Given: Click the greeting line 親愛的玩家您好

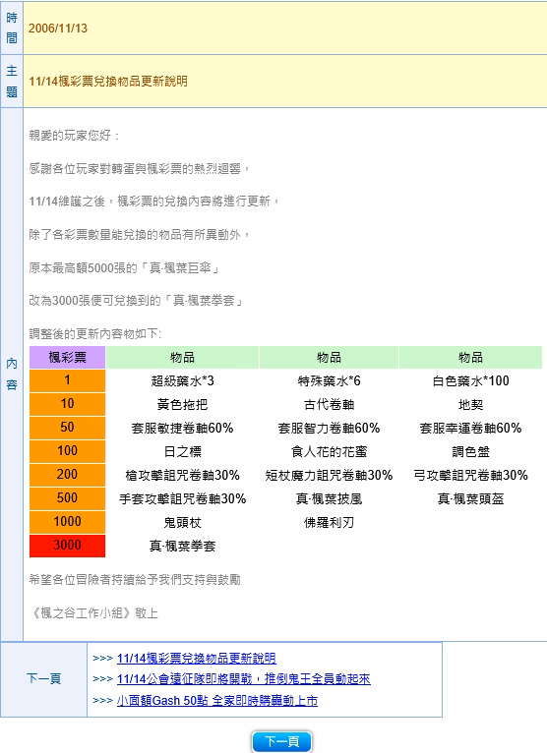Looking at the screenshot, I should click(74, 136).
